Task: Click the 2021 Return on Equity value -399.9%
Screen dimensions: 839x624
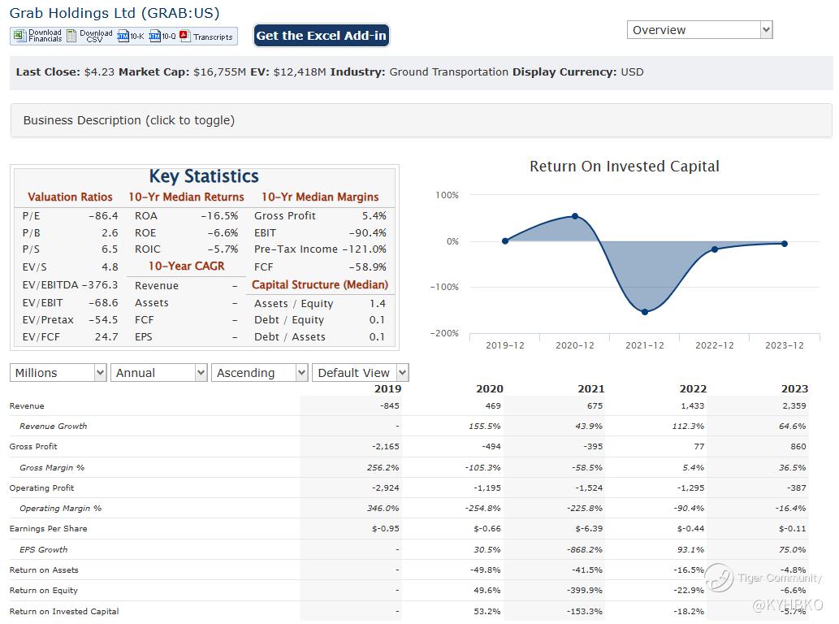Action: [x=585, y=591]
